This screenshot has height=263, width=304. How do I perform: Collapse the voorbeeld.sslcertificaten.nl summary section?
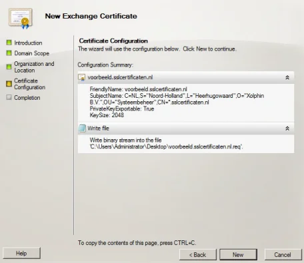[287, 77]
